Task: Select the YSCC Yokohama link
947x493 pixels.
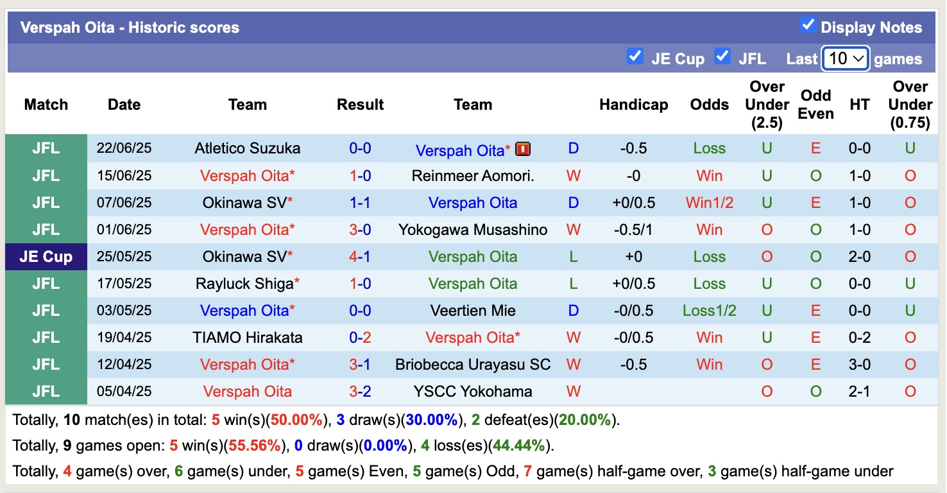Action: tap(473, 391)
